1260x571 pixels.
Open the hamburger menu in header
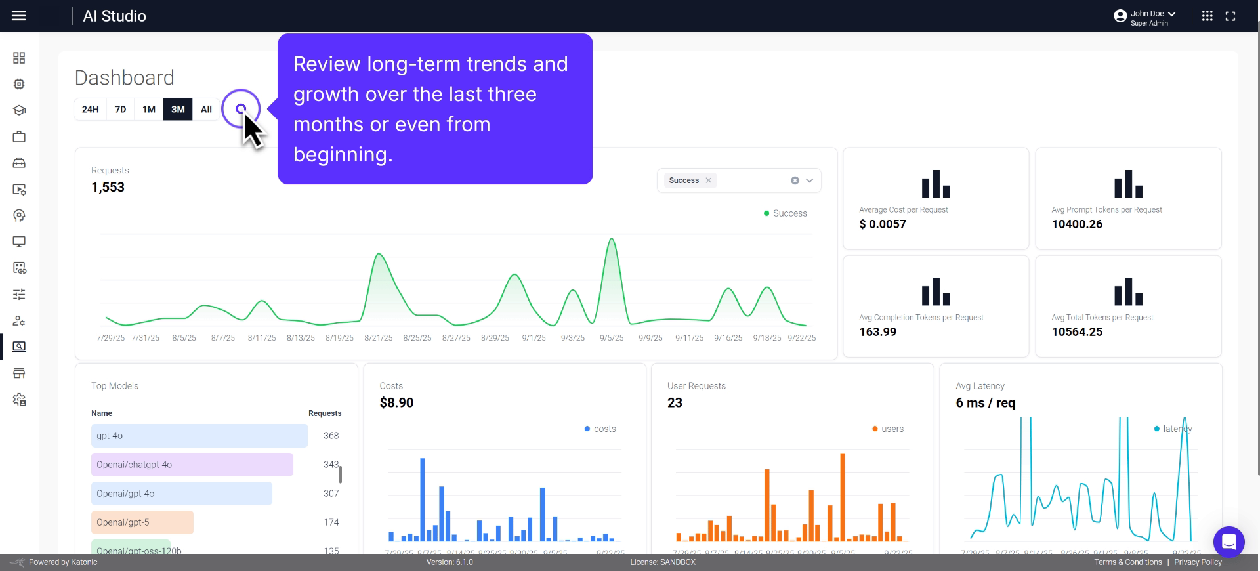pyautogui.click(x=19, y=16)
